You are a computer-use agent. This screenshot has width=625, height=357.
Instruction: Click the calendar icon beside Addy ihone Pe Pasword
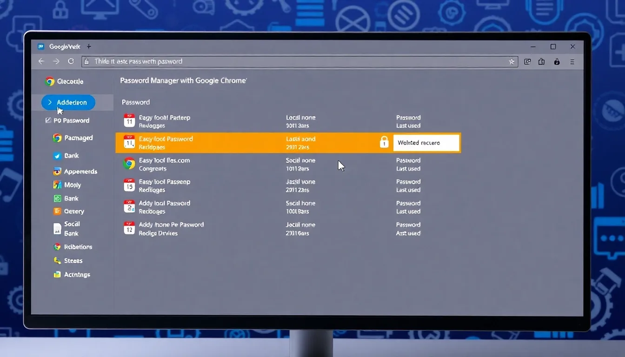coord(129,228)
